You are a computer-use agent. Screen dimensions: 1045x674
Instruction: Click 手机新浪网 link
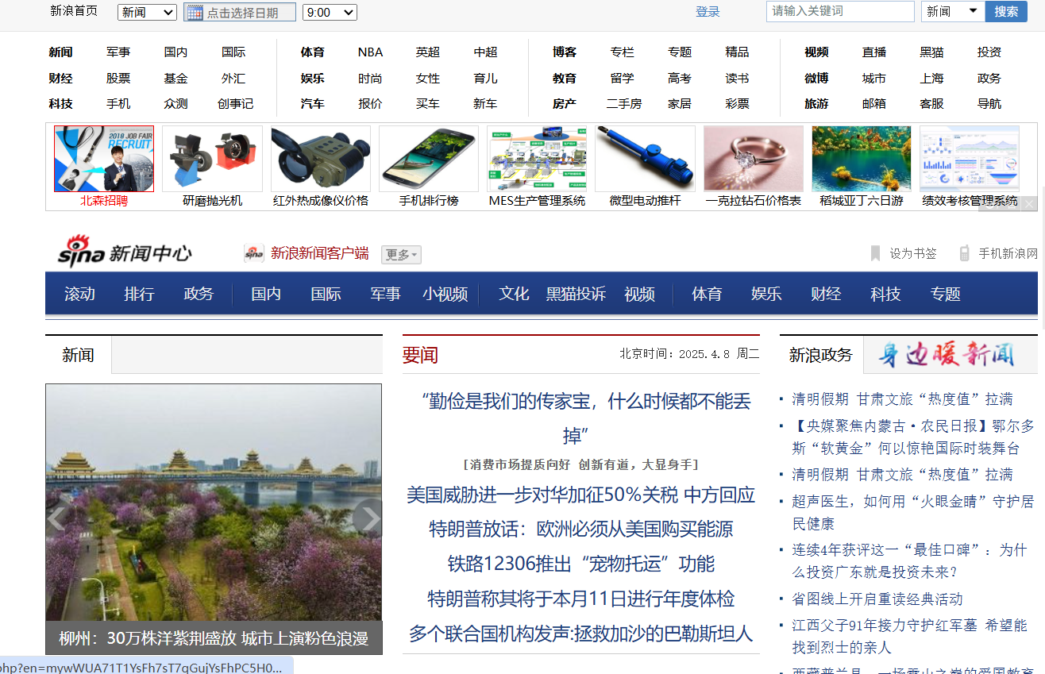1008,253
